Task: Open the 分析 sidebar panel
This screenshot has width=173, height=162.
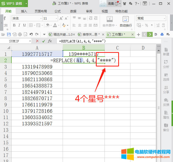Action: coord(166,64)
